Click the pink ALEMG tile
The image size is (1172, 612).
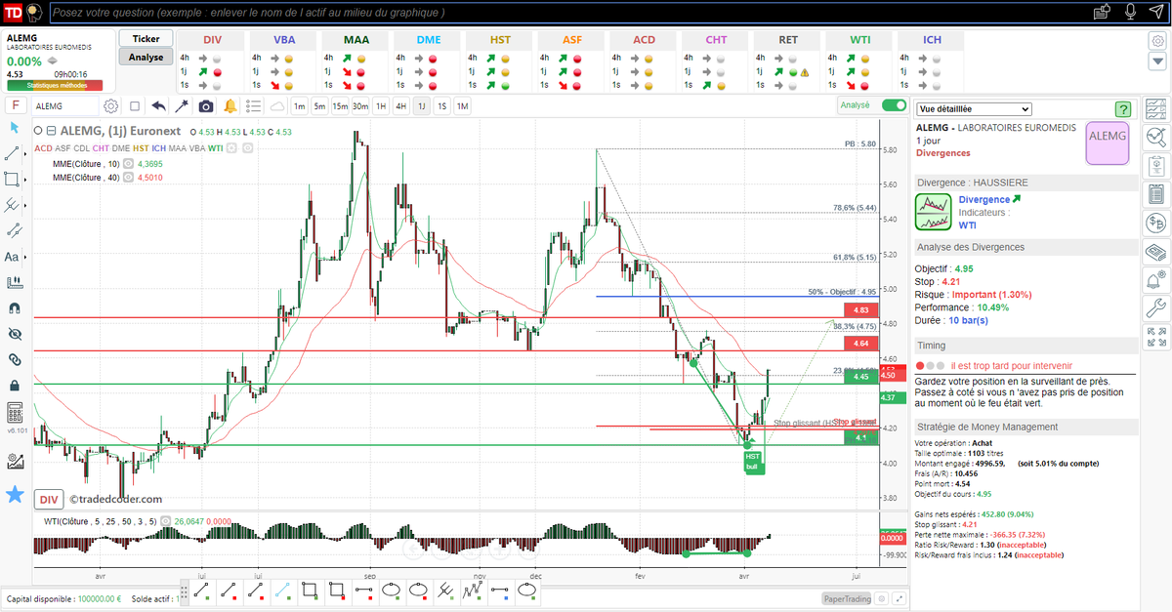[x=1108, y=143]
